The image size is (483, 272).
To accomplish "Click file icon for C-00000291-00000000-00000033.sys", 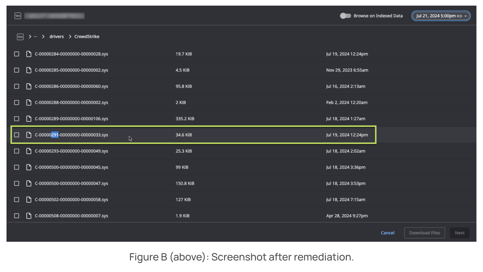I will coord(29,135).
